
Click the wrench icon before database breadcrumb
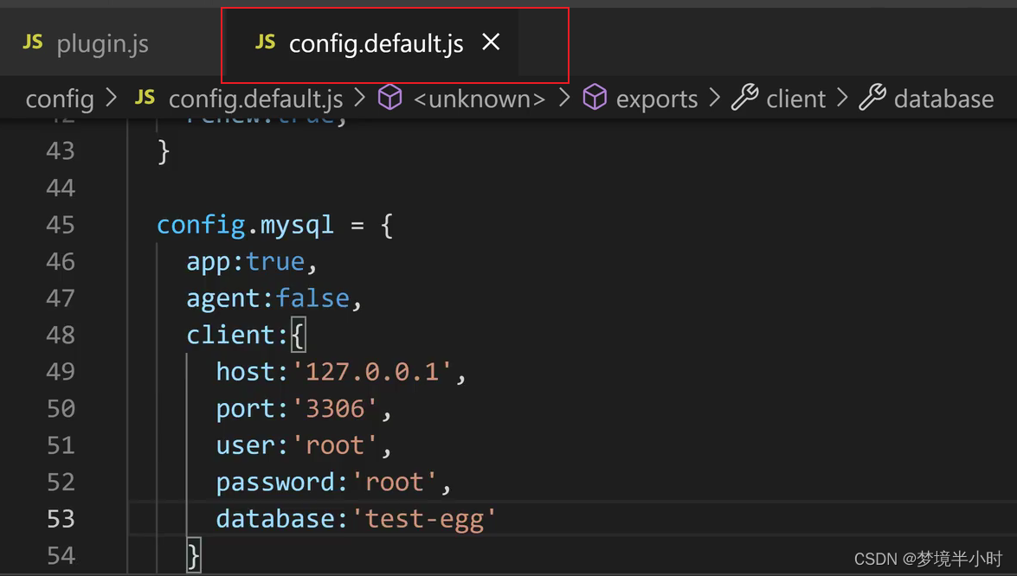(x=872, y=98)
